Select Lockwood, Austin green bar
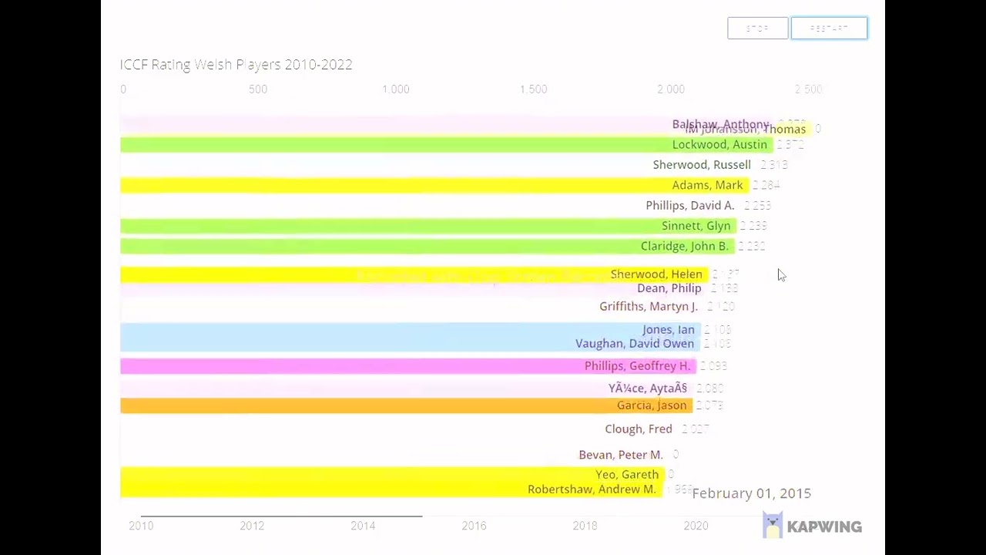This screenshot has height=555, width=986. point(446,145)
